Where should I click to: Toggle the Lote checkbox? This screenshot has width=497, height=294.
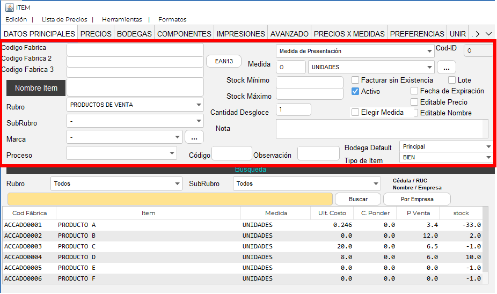pos(452,80)
